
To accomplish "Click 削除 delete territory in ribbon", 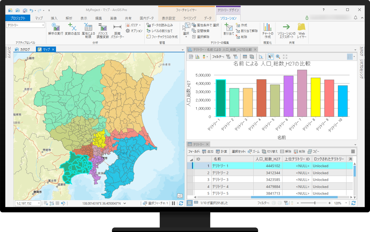I will (241, 37).
